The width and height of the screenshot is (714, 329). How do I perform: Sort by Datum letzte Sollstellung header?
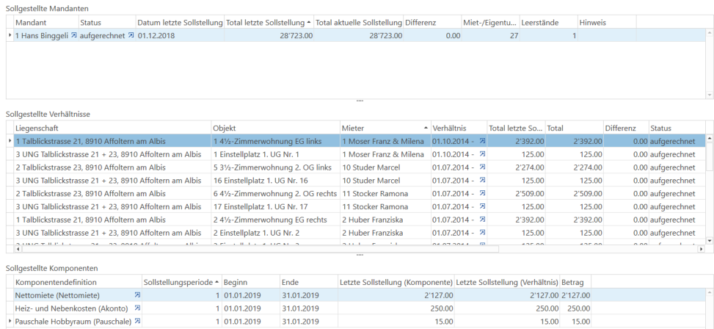tap(180, 22)
